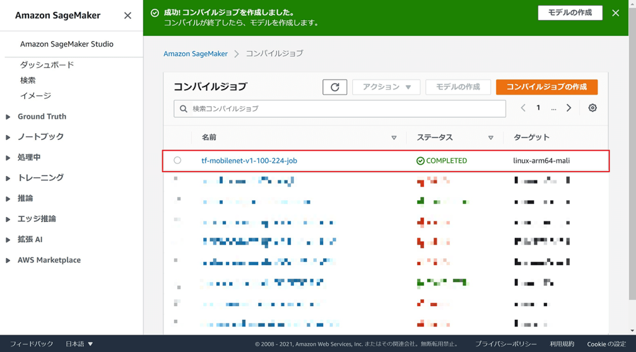Image resolution: width=636 pixels, height=352 pixels.
Task: Expand 処理中 section
Action: coord(7,157)
